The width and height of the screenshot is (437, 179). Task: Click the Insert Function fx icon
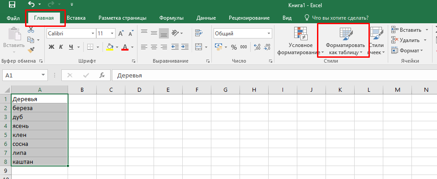pyautogui.click(x=102, y=75)
